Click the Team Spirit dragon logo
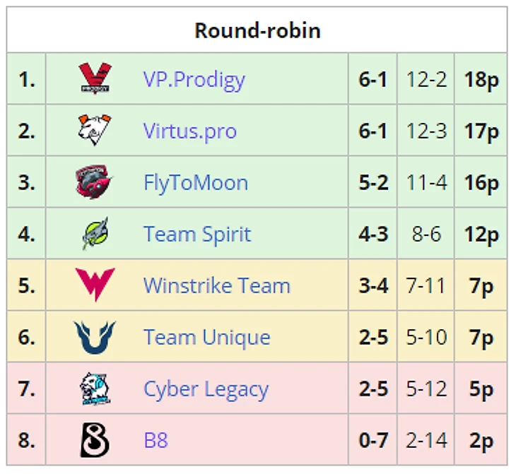 click(x=95, y=234)
